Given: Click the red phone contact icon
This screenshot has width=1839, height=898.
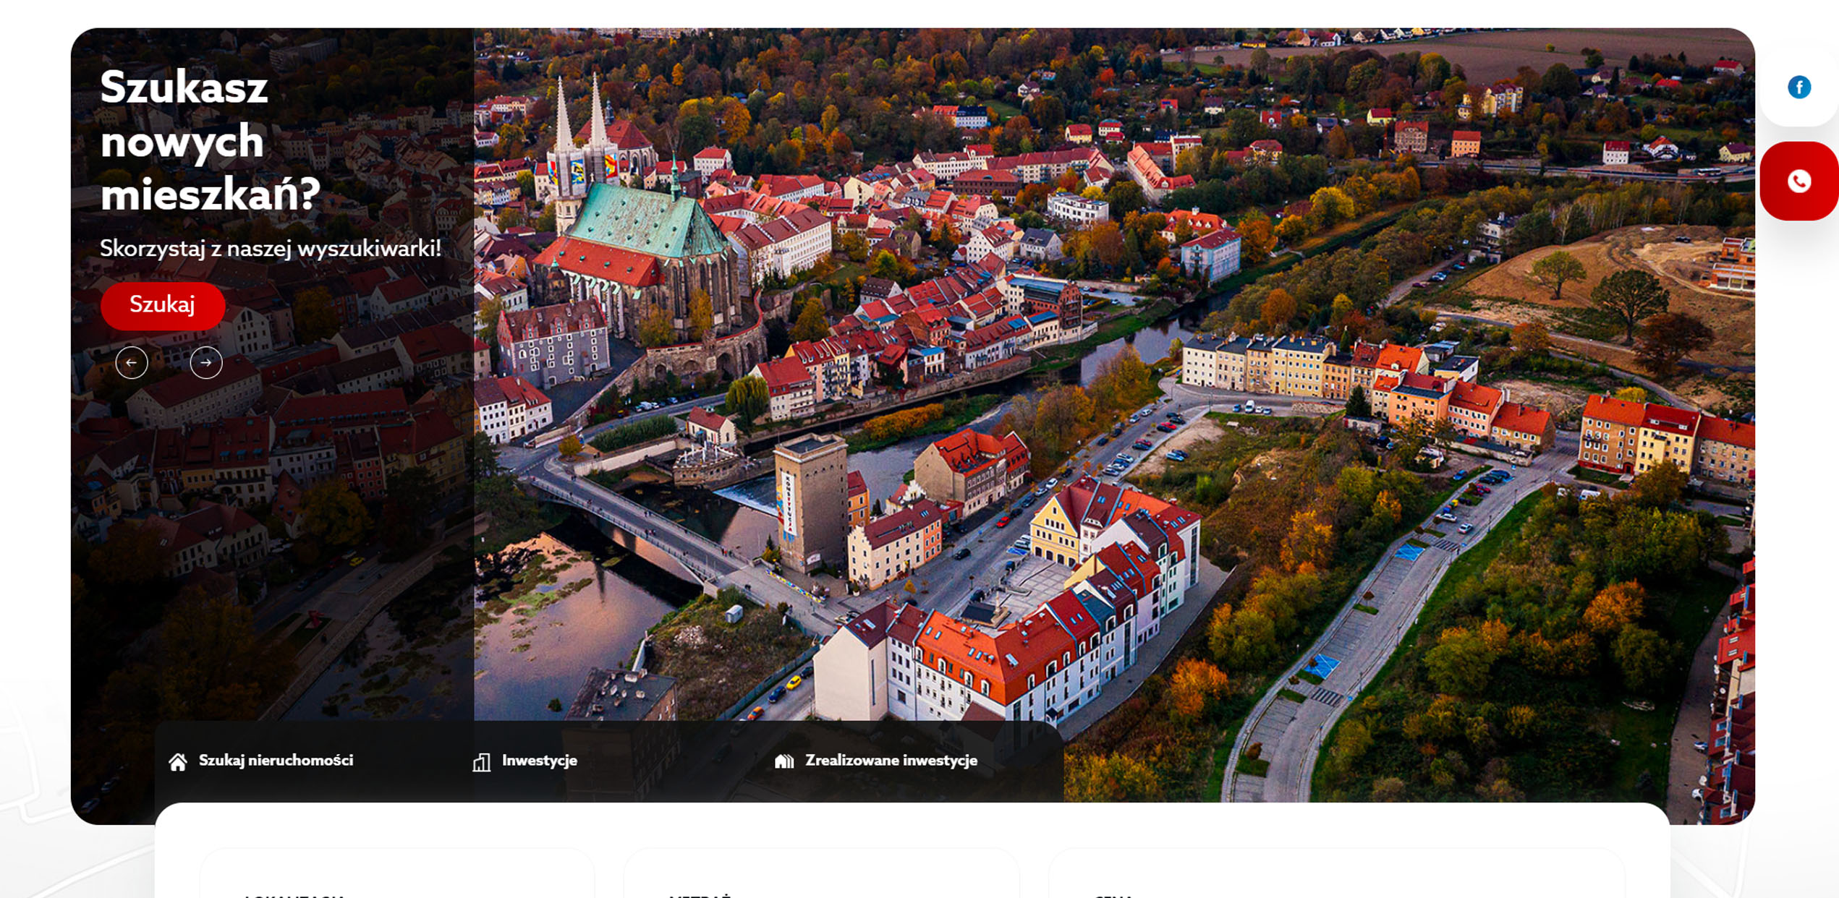Looking at the screenshot, I should (x=1798, y=181).
